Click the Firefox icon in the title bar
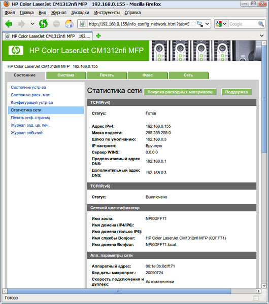 coord(7,4)
